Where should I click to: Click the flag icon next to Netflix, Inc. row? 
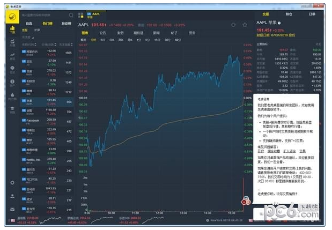tap(24, 160)
